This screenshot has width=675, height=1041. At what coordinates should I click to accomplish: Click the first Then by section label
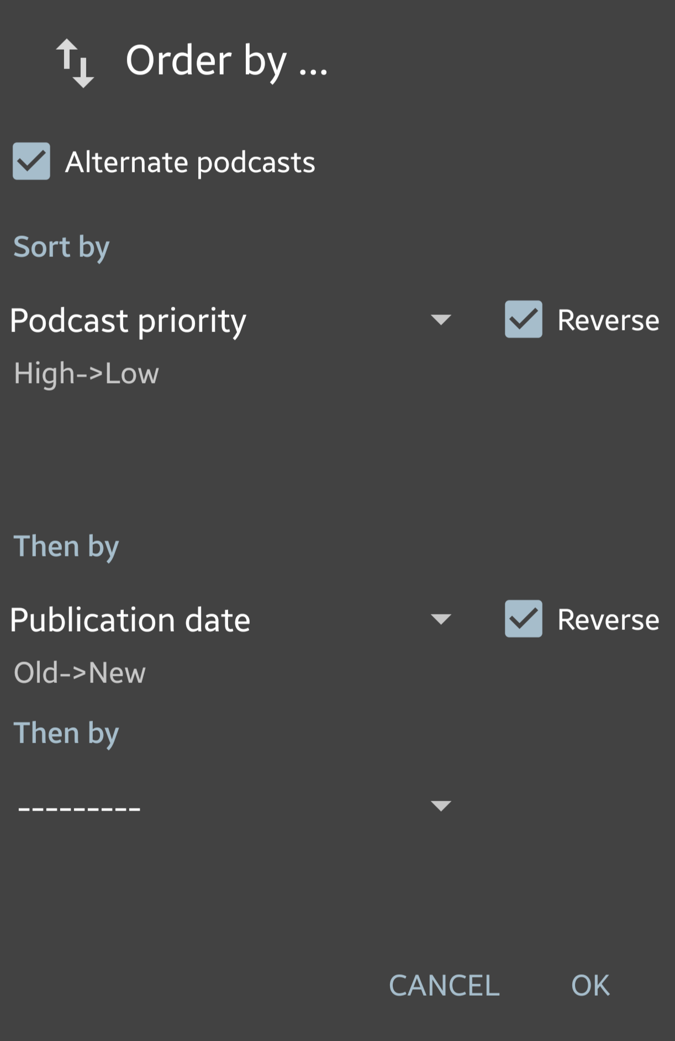tap(66, 546)
